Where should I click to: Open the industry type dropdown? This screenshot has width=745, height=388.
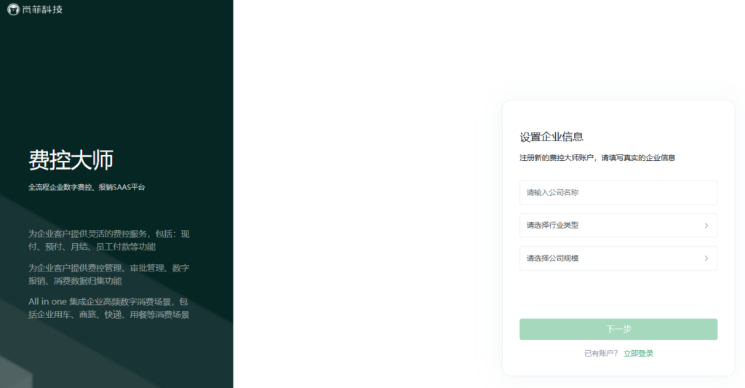618,226
